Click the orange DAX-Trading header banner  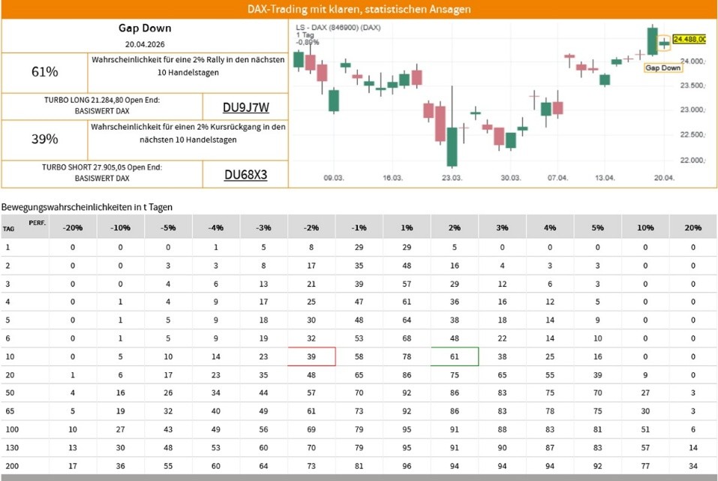359,9
